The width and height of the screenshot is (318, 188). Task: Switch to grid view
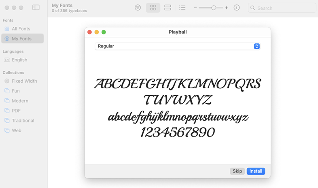click(153, 8)
